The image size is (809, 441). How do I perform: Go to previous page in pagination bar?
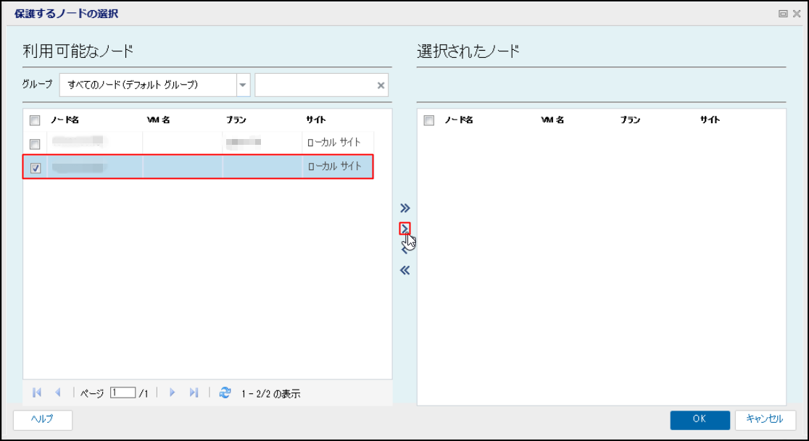coord(58,392)
